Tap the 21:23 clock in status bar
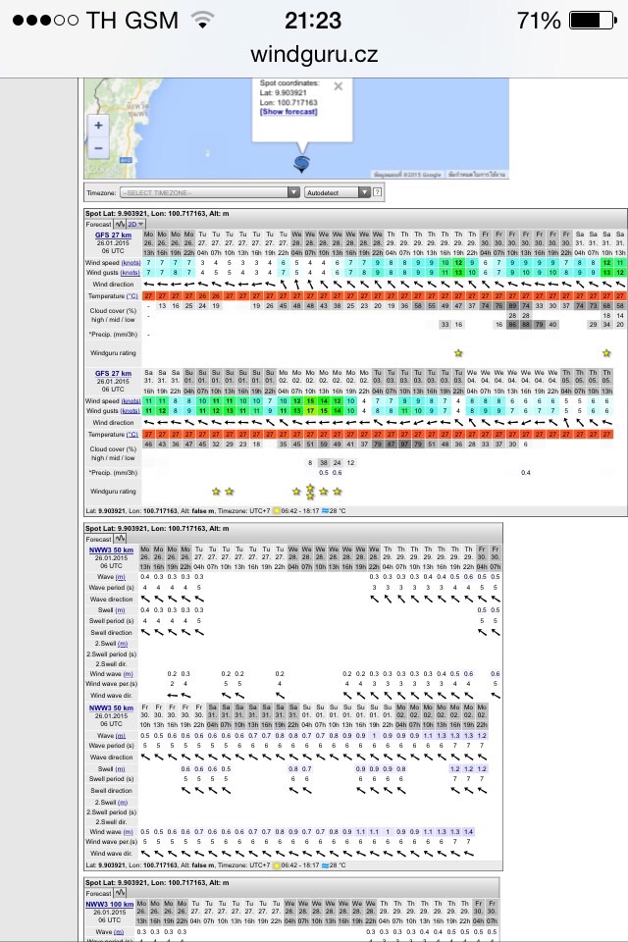 coord(313,21)
